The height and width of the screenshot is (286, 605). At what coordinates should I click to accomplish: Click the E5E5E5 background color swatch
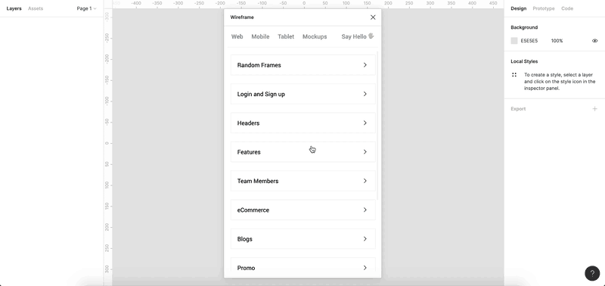pos(514,41)
